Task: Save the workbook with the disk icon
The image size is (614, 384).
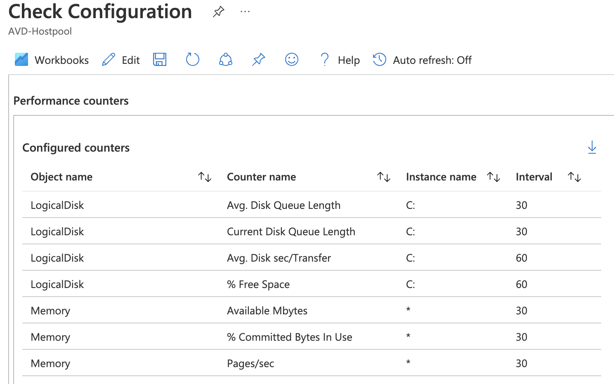Action: click(160, 59)
